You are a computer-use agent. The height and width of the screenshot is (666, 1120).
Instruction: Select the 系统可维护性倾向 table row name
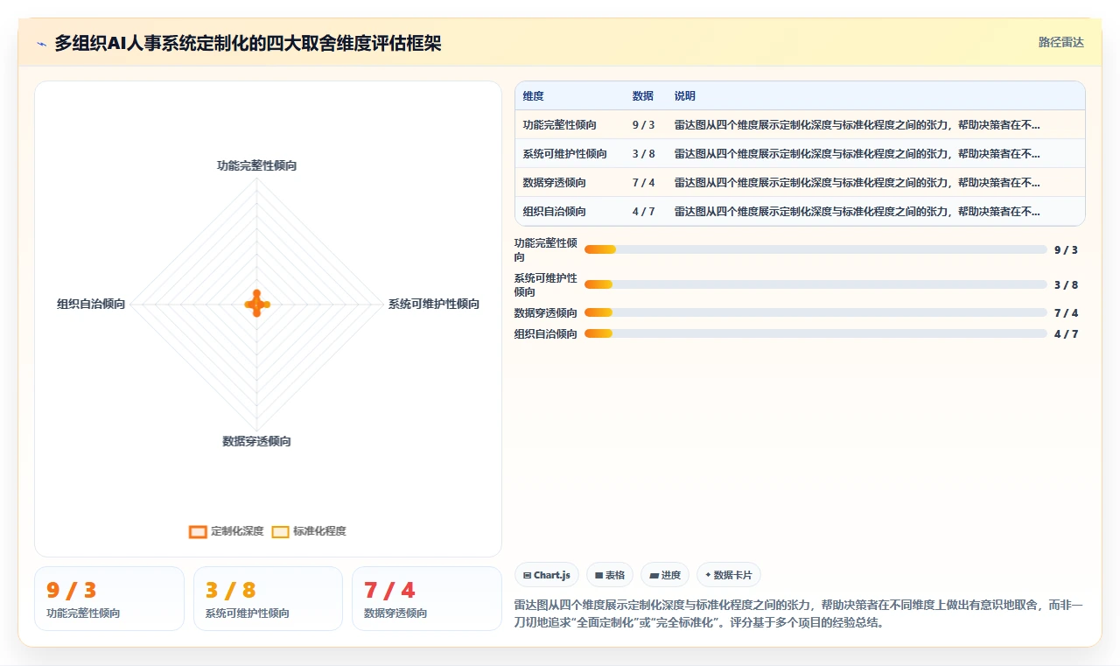(x=565, y=154)
